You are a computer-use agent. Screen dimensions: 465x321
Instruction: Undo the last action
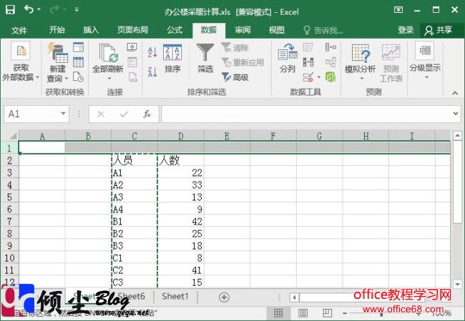(x=29, y=9)
